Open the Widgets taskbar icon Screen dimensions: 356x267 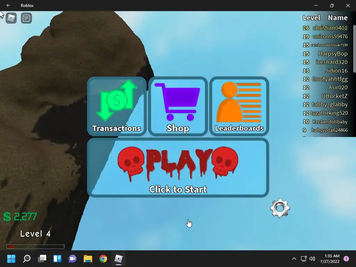point(57,259)
